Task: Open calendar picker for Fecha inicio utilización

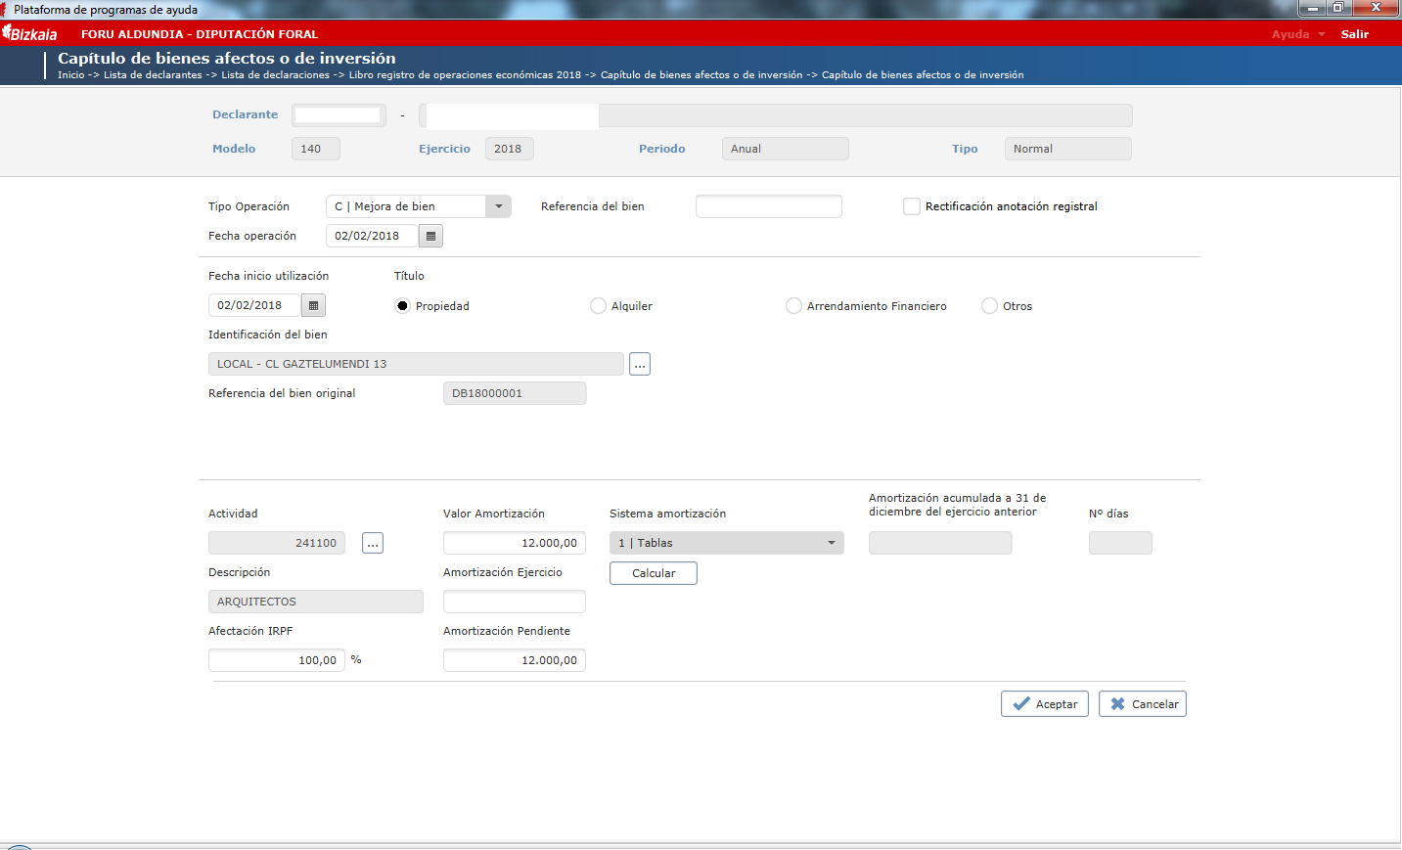Action: click(313, 305)
